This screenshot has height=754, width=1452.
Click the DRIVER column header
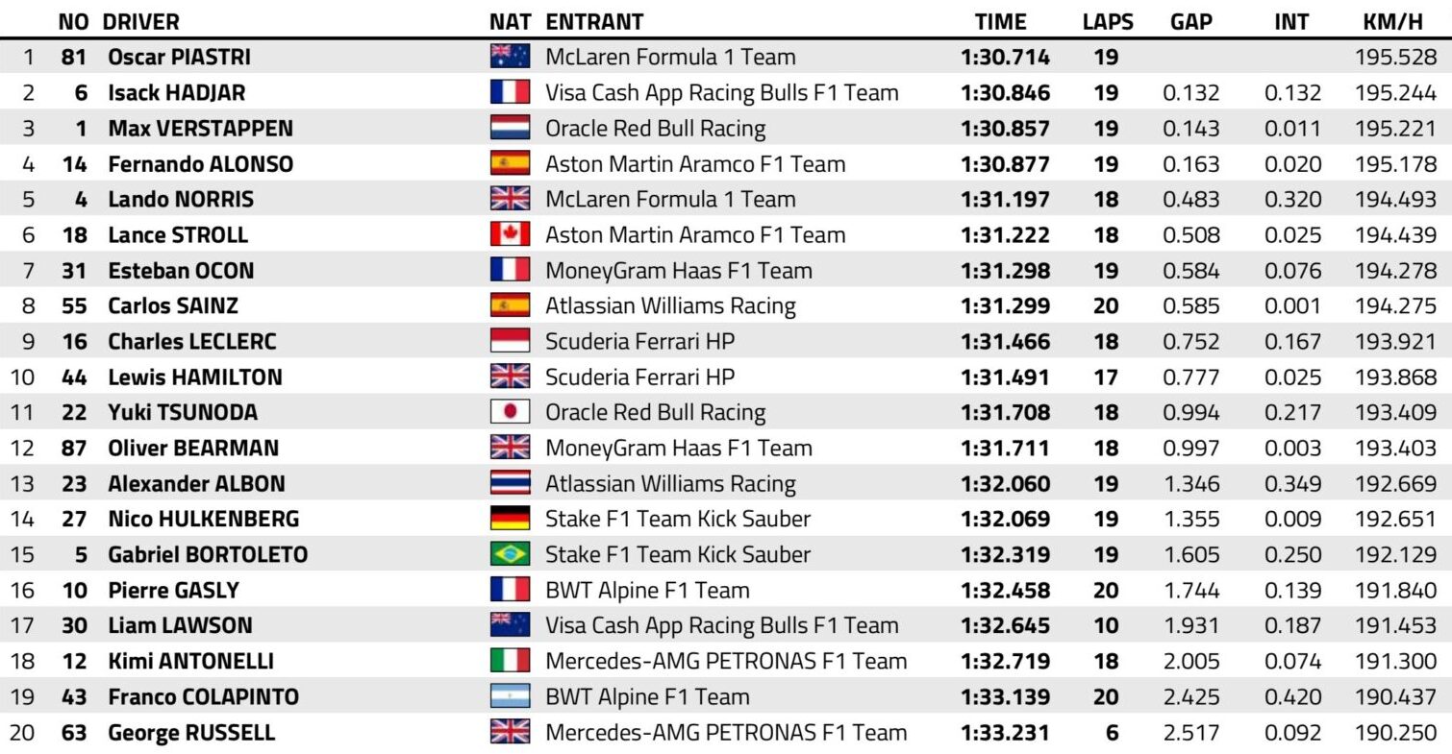pyautogui.click(x=140, y=21)
